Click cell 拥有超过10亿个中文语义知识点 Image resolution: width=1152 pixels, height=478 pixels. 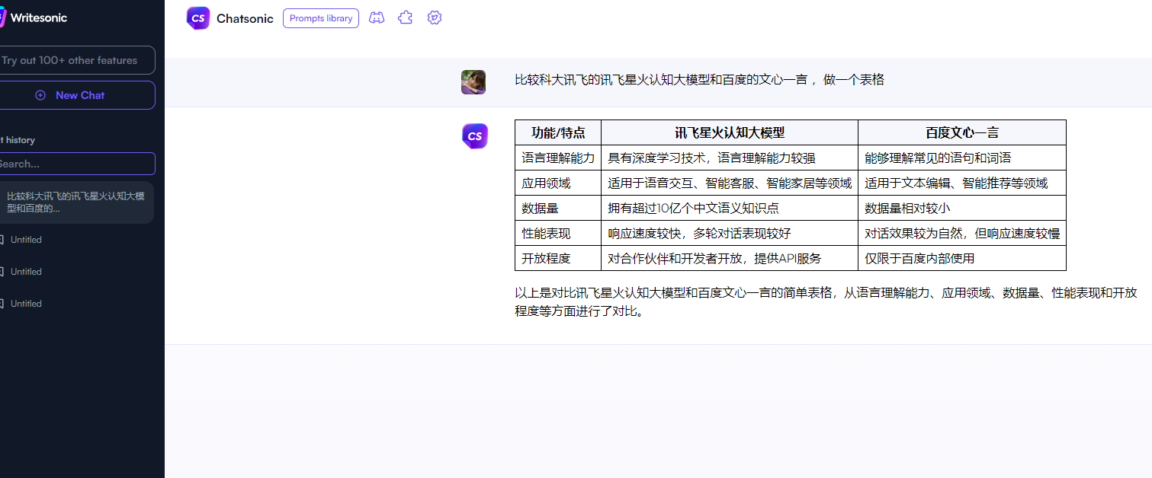coord(730,208)
